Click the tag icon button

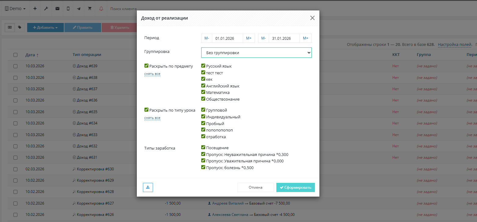point(20,27)
